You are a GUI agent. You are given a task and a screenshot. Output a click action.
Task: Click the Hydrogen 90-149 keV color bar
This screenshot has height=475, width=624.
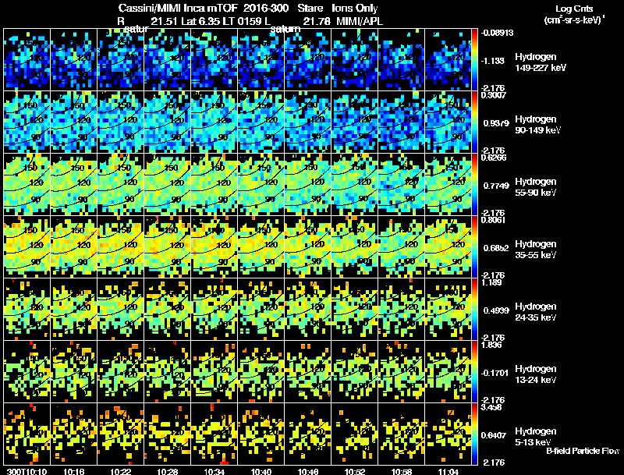coord(474,122)
